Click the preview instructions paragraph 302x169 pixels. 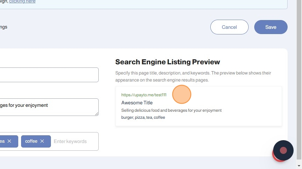pos(193,77)
